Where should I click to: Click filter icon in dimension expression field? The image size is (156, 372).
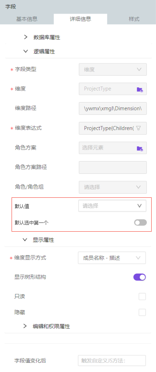click(x=139, y=128)
